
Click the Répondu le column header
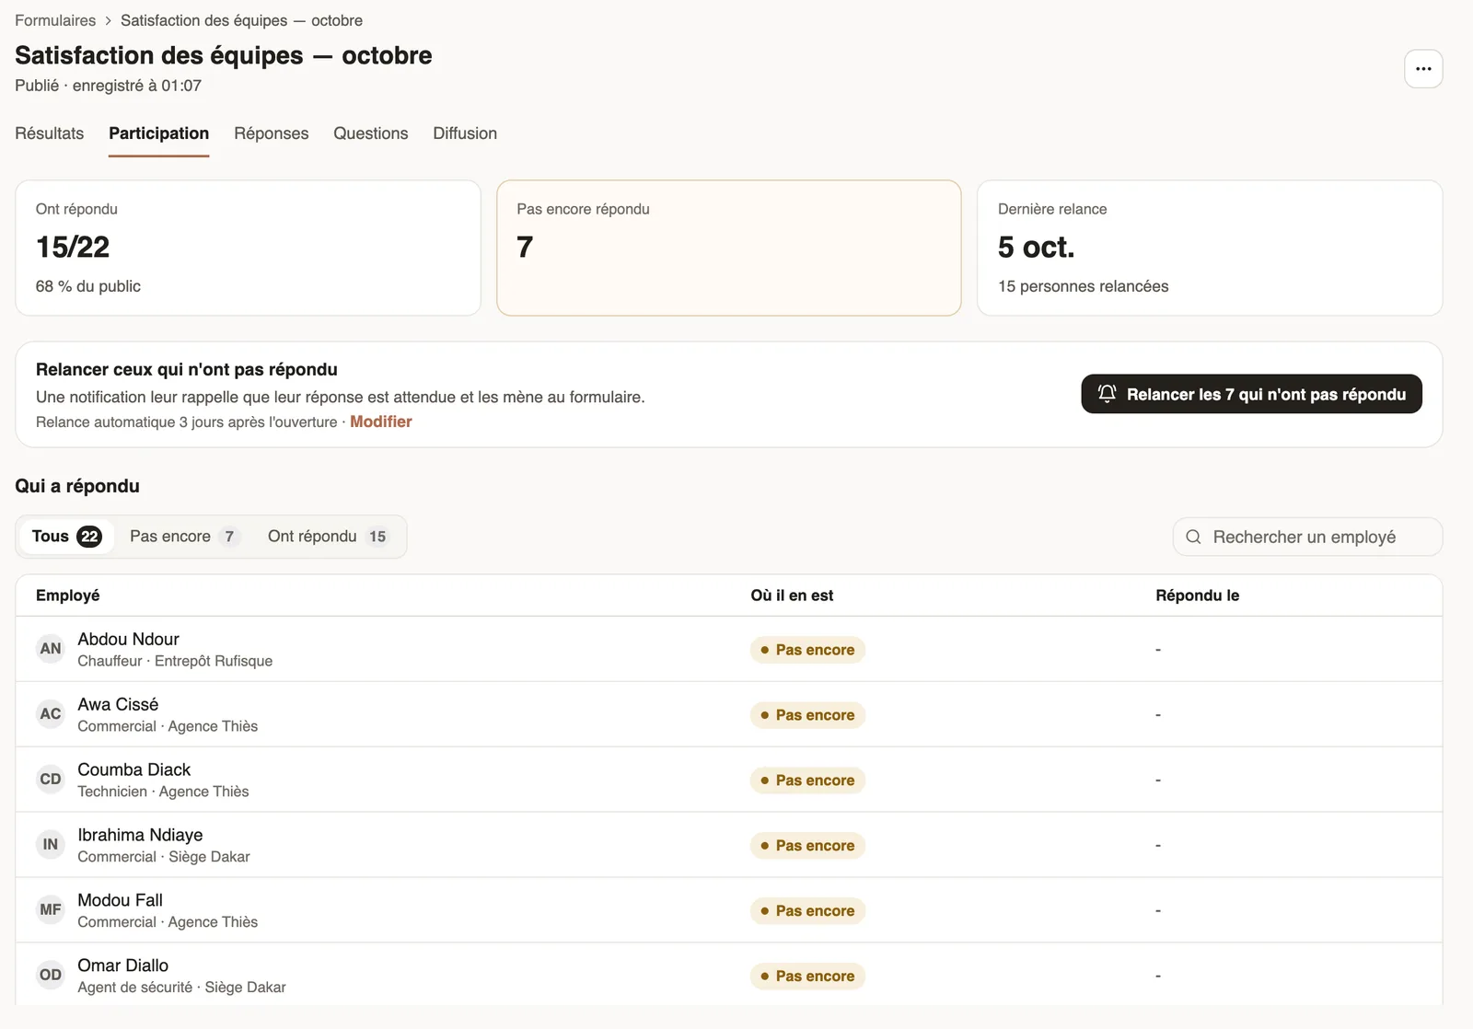click(x=1198, y=595)
